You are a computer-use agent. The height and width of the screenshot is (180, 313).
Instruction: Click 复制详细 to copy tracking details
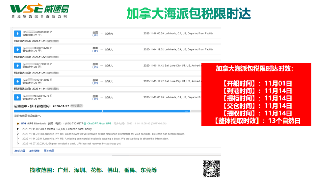click(20, 151)
